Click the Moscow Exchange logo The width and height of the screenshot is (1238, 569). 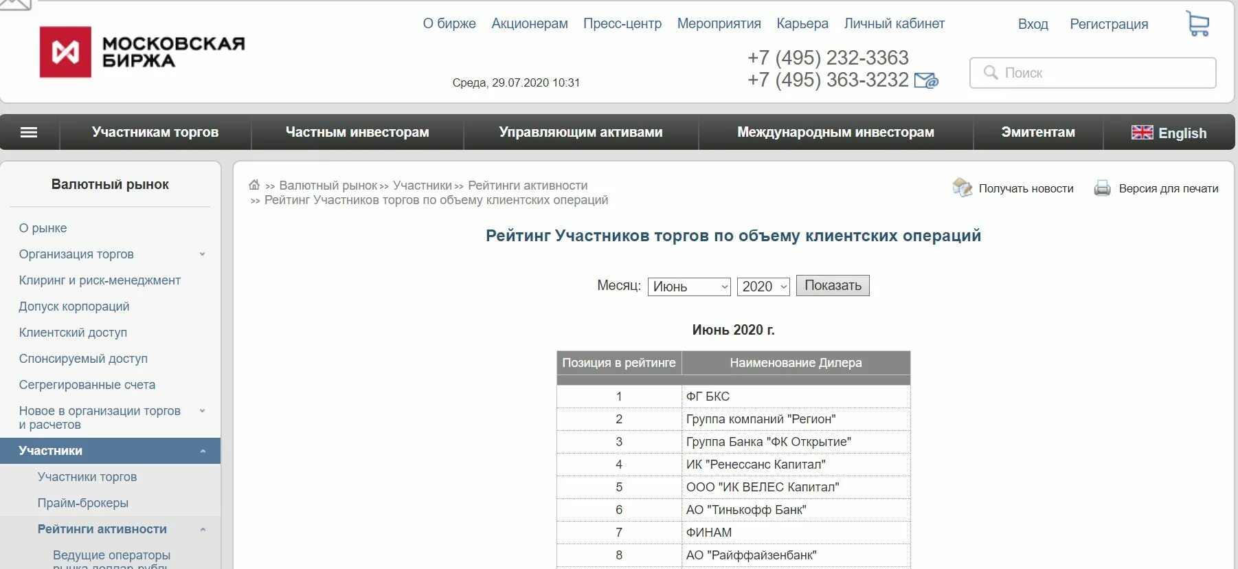coord(142,52)
